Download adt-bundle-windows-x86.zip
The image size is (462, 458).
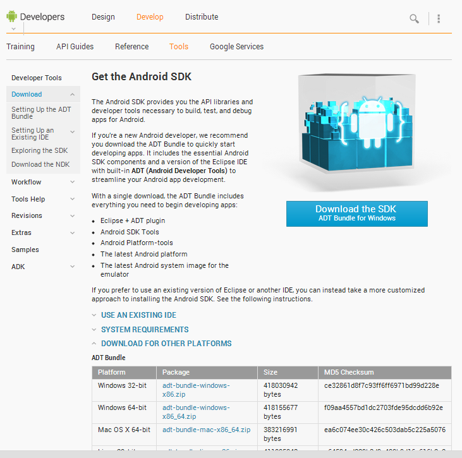(x=196, y=390)
